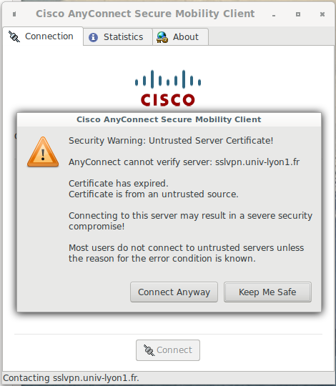Viewport: 336px width, 386px height.
Task: Click the main window title text
Action: click(145, 14)
